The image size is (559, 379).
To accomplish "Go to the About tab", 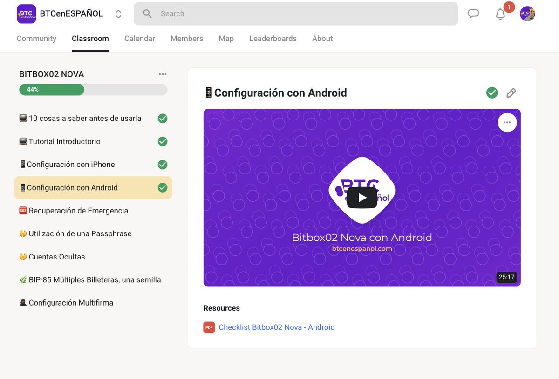I will 322,39.
